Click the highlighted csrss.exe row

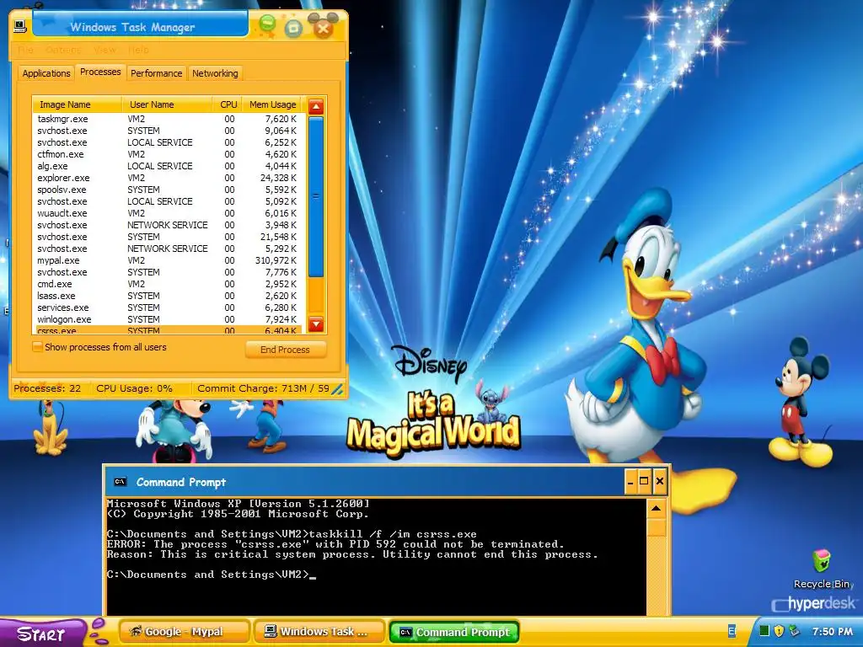[168, 330]
